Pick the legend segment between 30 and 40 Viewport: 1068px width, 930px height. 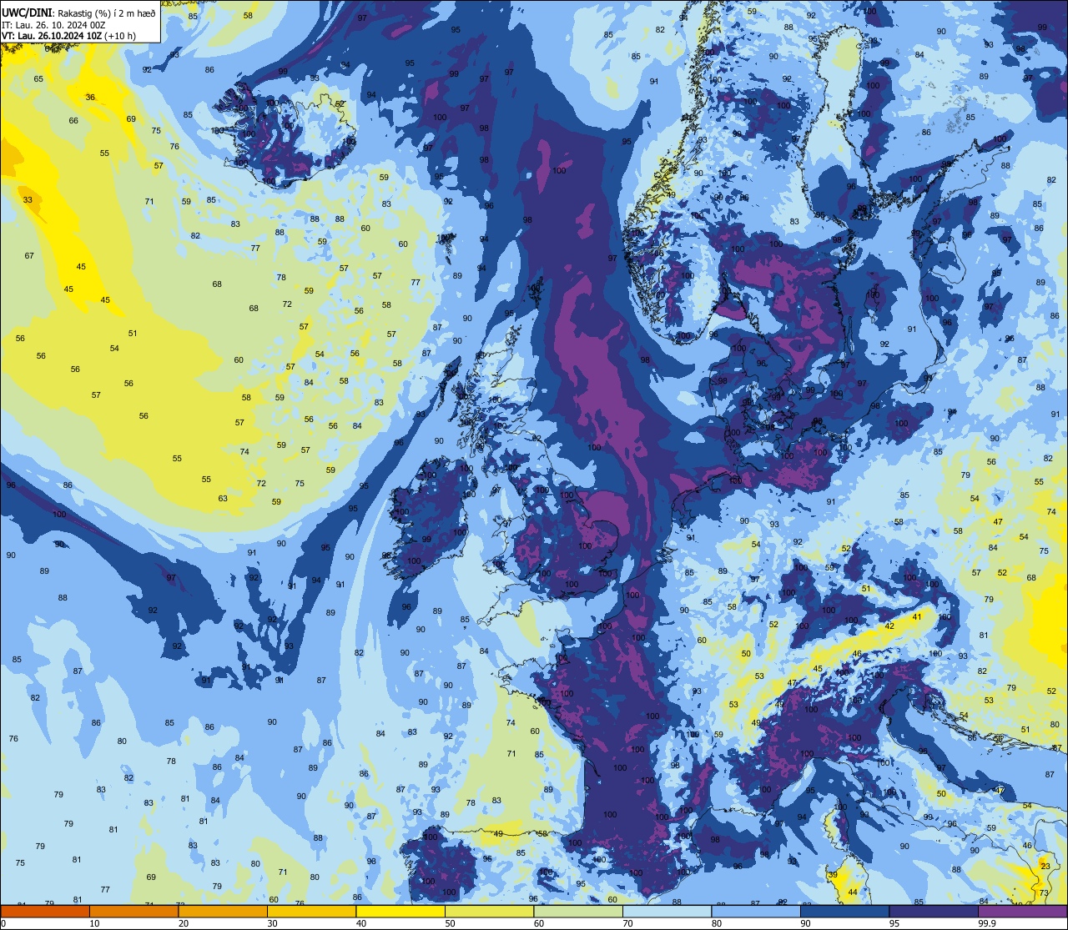(x=311, y=911)
